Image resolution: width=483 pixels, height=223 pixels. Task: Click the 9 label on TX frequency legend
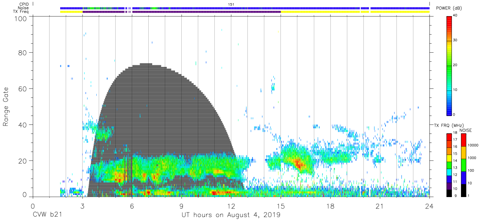(456, 195)
